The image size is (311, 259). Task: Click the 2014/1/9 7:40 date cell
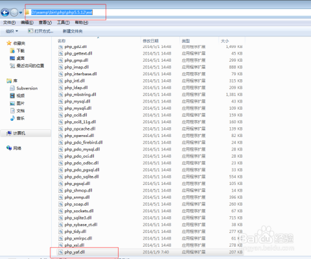click(x=155, y=252)
